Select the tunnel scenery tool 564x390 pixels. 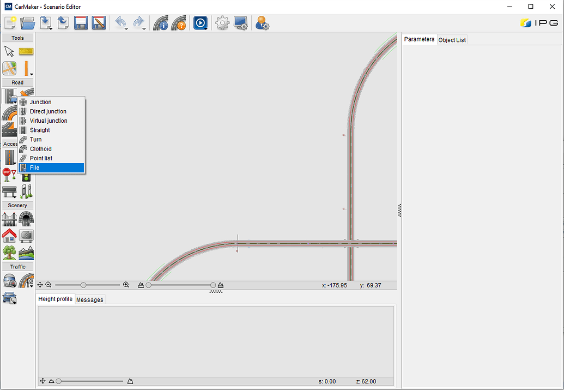(x=26, y=219)
